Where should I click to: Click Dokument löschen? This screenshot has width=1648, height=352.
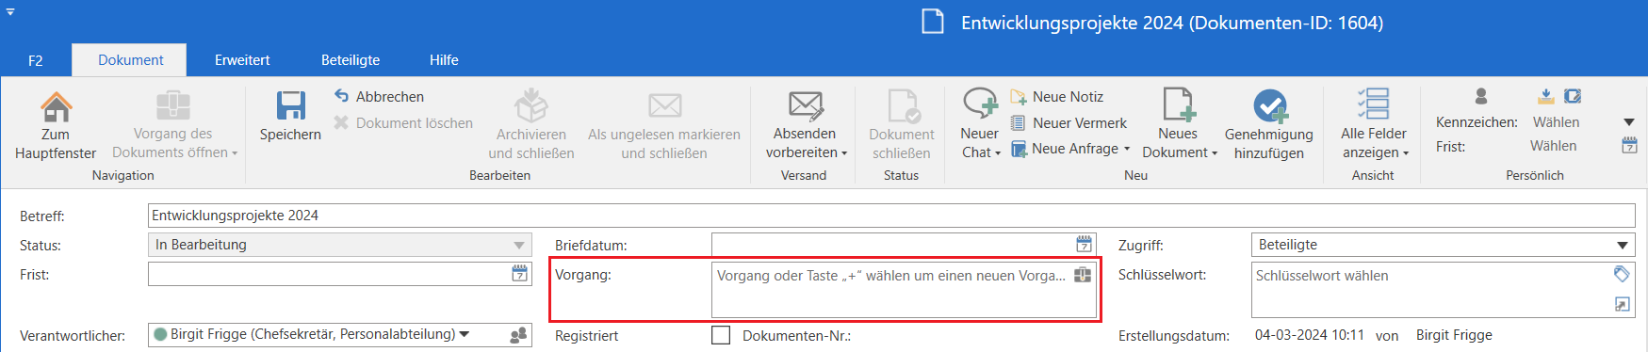coord(403,122)
